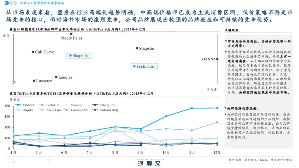Click the 9月 label on the x-axis
This screenshot has height=168, width=299.
[x=141, y=153]
